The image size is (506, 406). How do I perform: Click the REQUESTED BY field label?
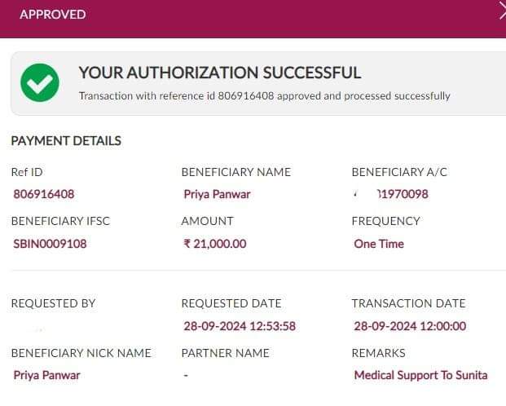click(x=53, y=303)
